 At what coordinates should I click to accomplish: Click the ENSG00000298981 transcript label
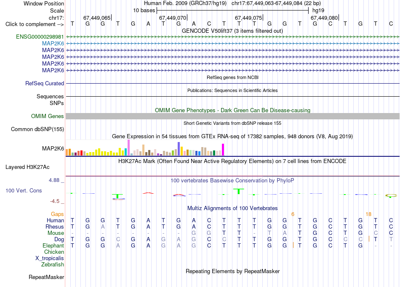[x=40, y=37]
